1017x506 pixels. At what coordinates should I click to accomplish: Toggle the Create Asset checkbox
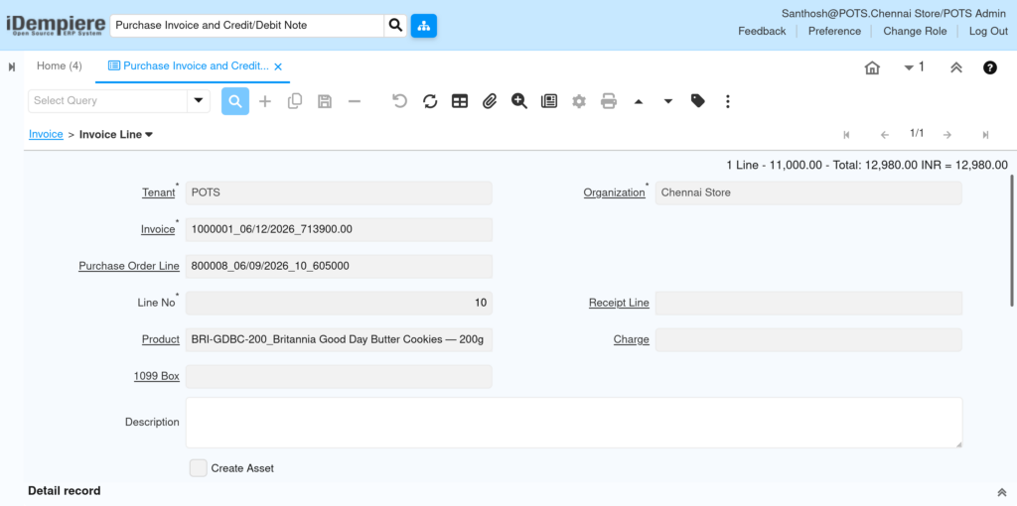[x=199, y=467]
